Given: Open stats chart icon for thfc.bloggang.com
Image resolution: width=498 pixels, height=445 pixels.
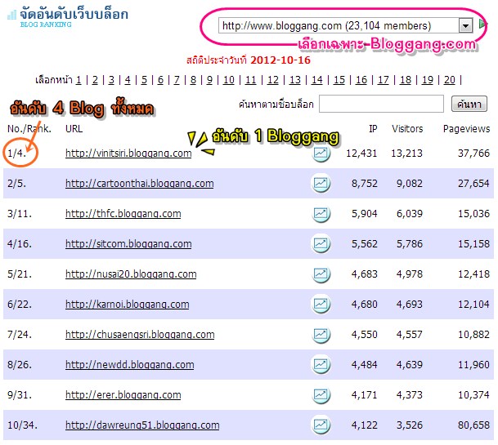Looking at the screenshot, I should coord(321,214).
